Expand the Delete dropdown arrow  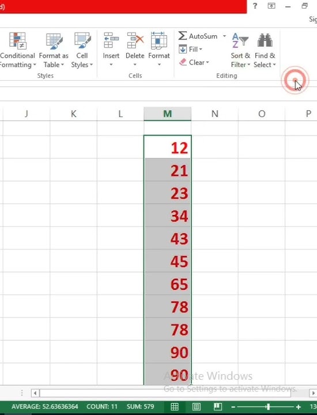135,65
